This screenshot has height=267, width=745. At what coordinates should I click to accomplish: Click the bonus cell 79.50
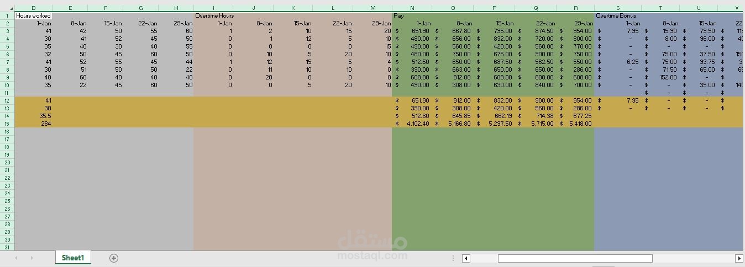(699, 31)
